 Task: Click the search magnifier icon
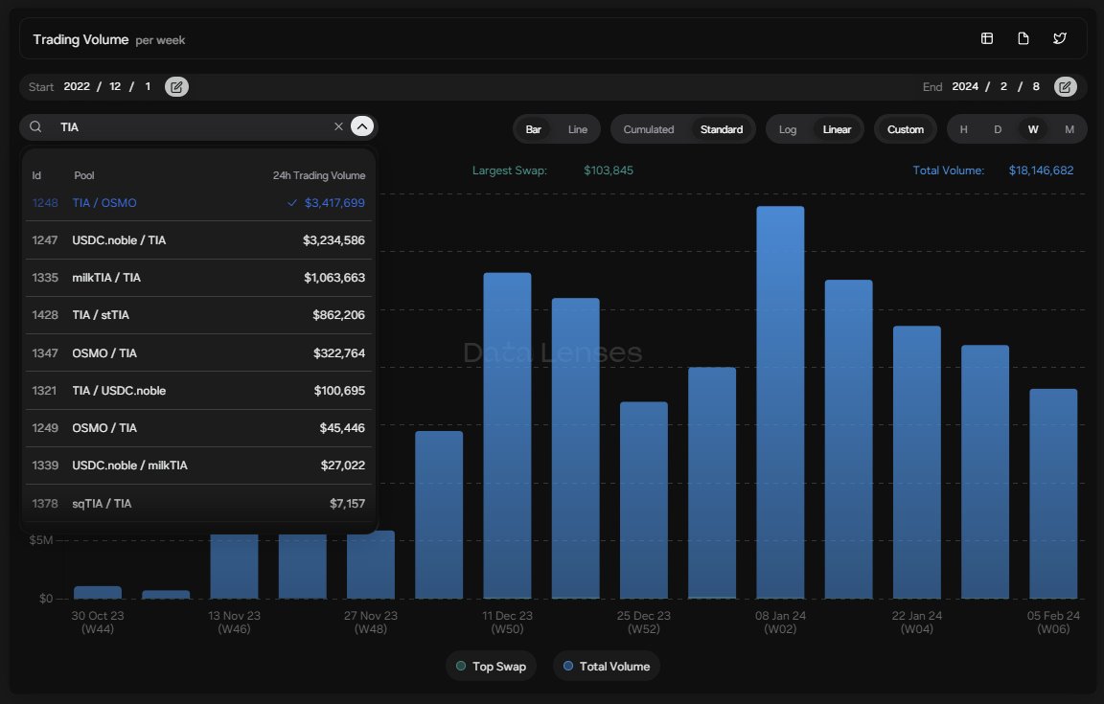click(35, 126)
